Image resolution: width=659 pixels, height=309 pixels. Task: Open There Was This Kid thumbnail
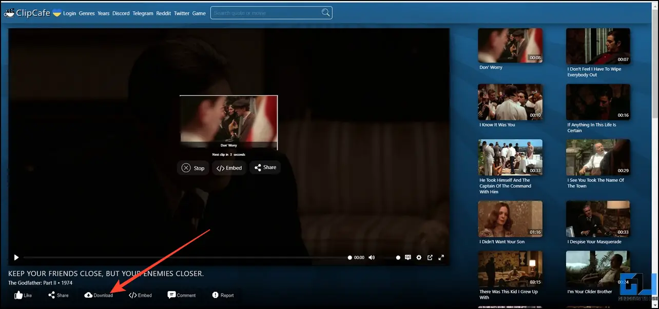click(510, 268)
